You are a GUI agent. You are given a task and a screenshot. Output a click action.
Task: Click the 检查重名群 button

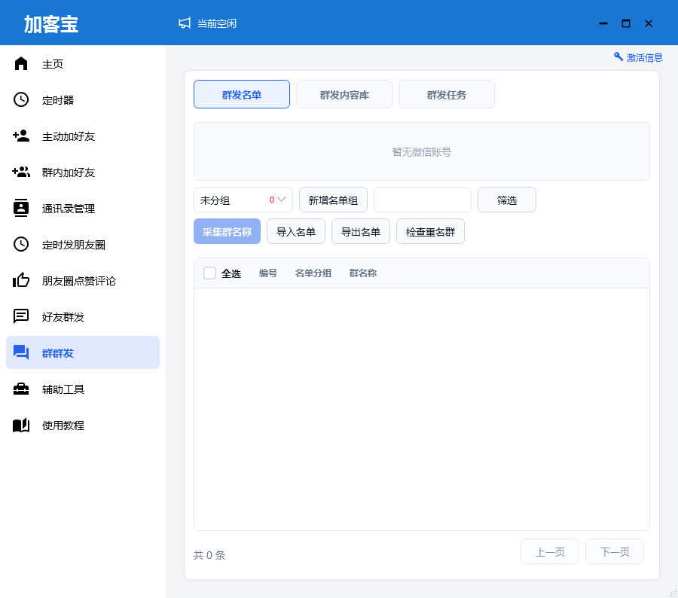coord(431,231)
